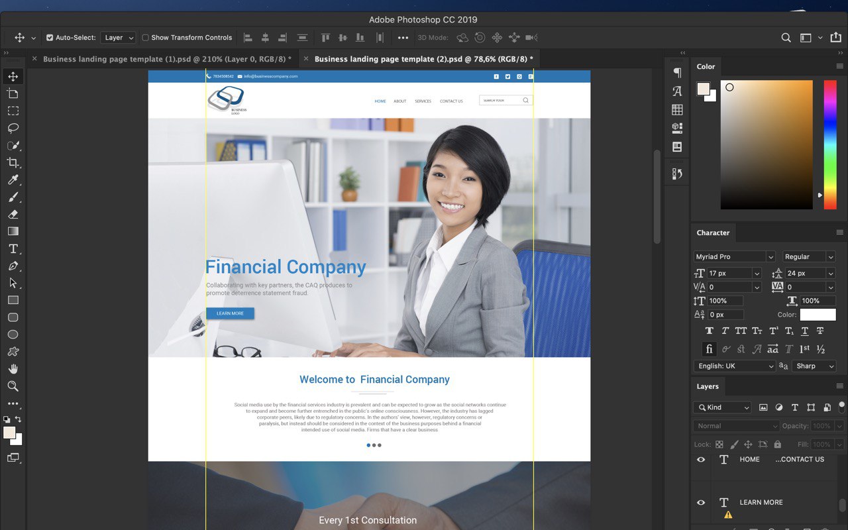The image size is (848, 530).
Task: Select the Brush tool
Action: coord(13,197)
